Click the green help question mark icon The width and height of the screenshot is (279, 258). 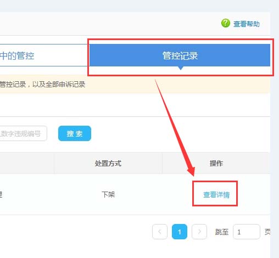[226, 23]
